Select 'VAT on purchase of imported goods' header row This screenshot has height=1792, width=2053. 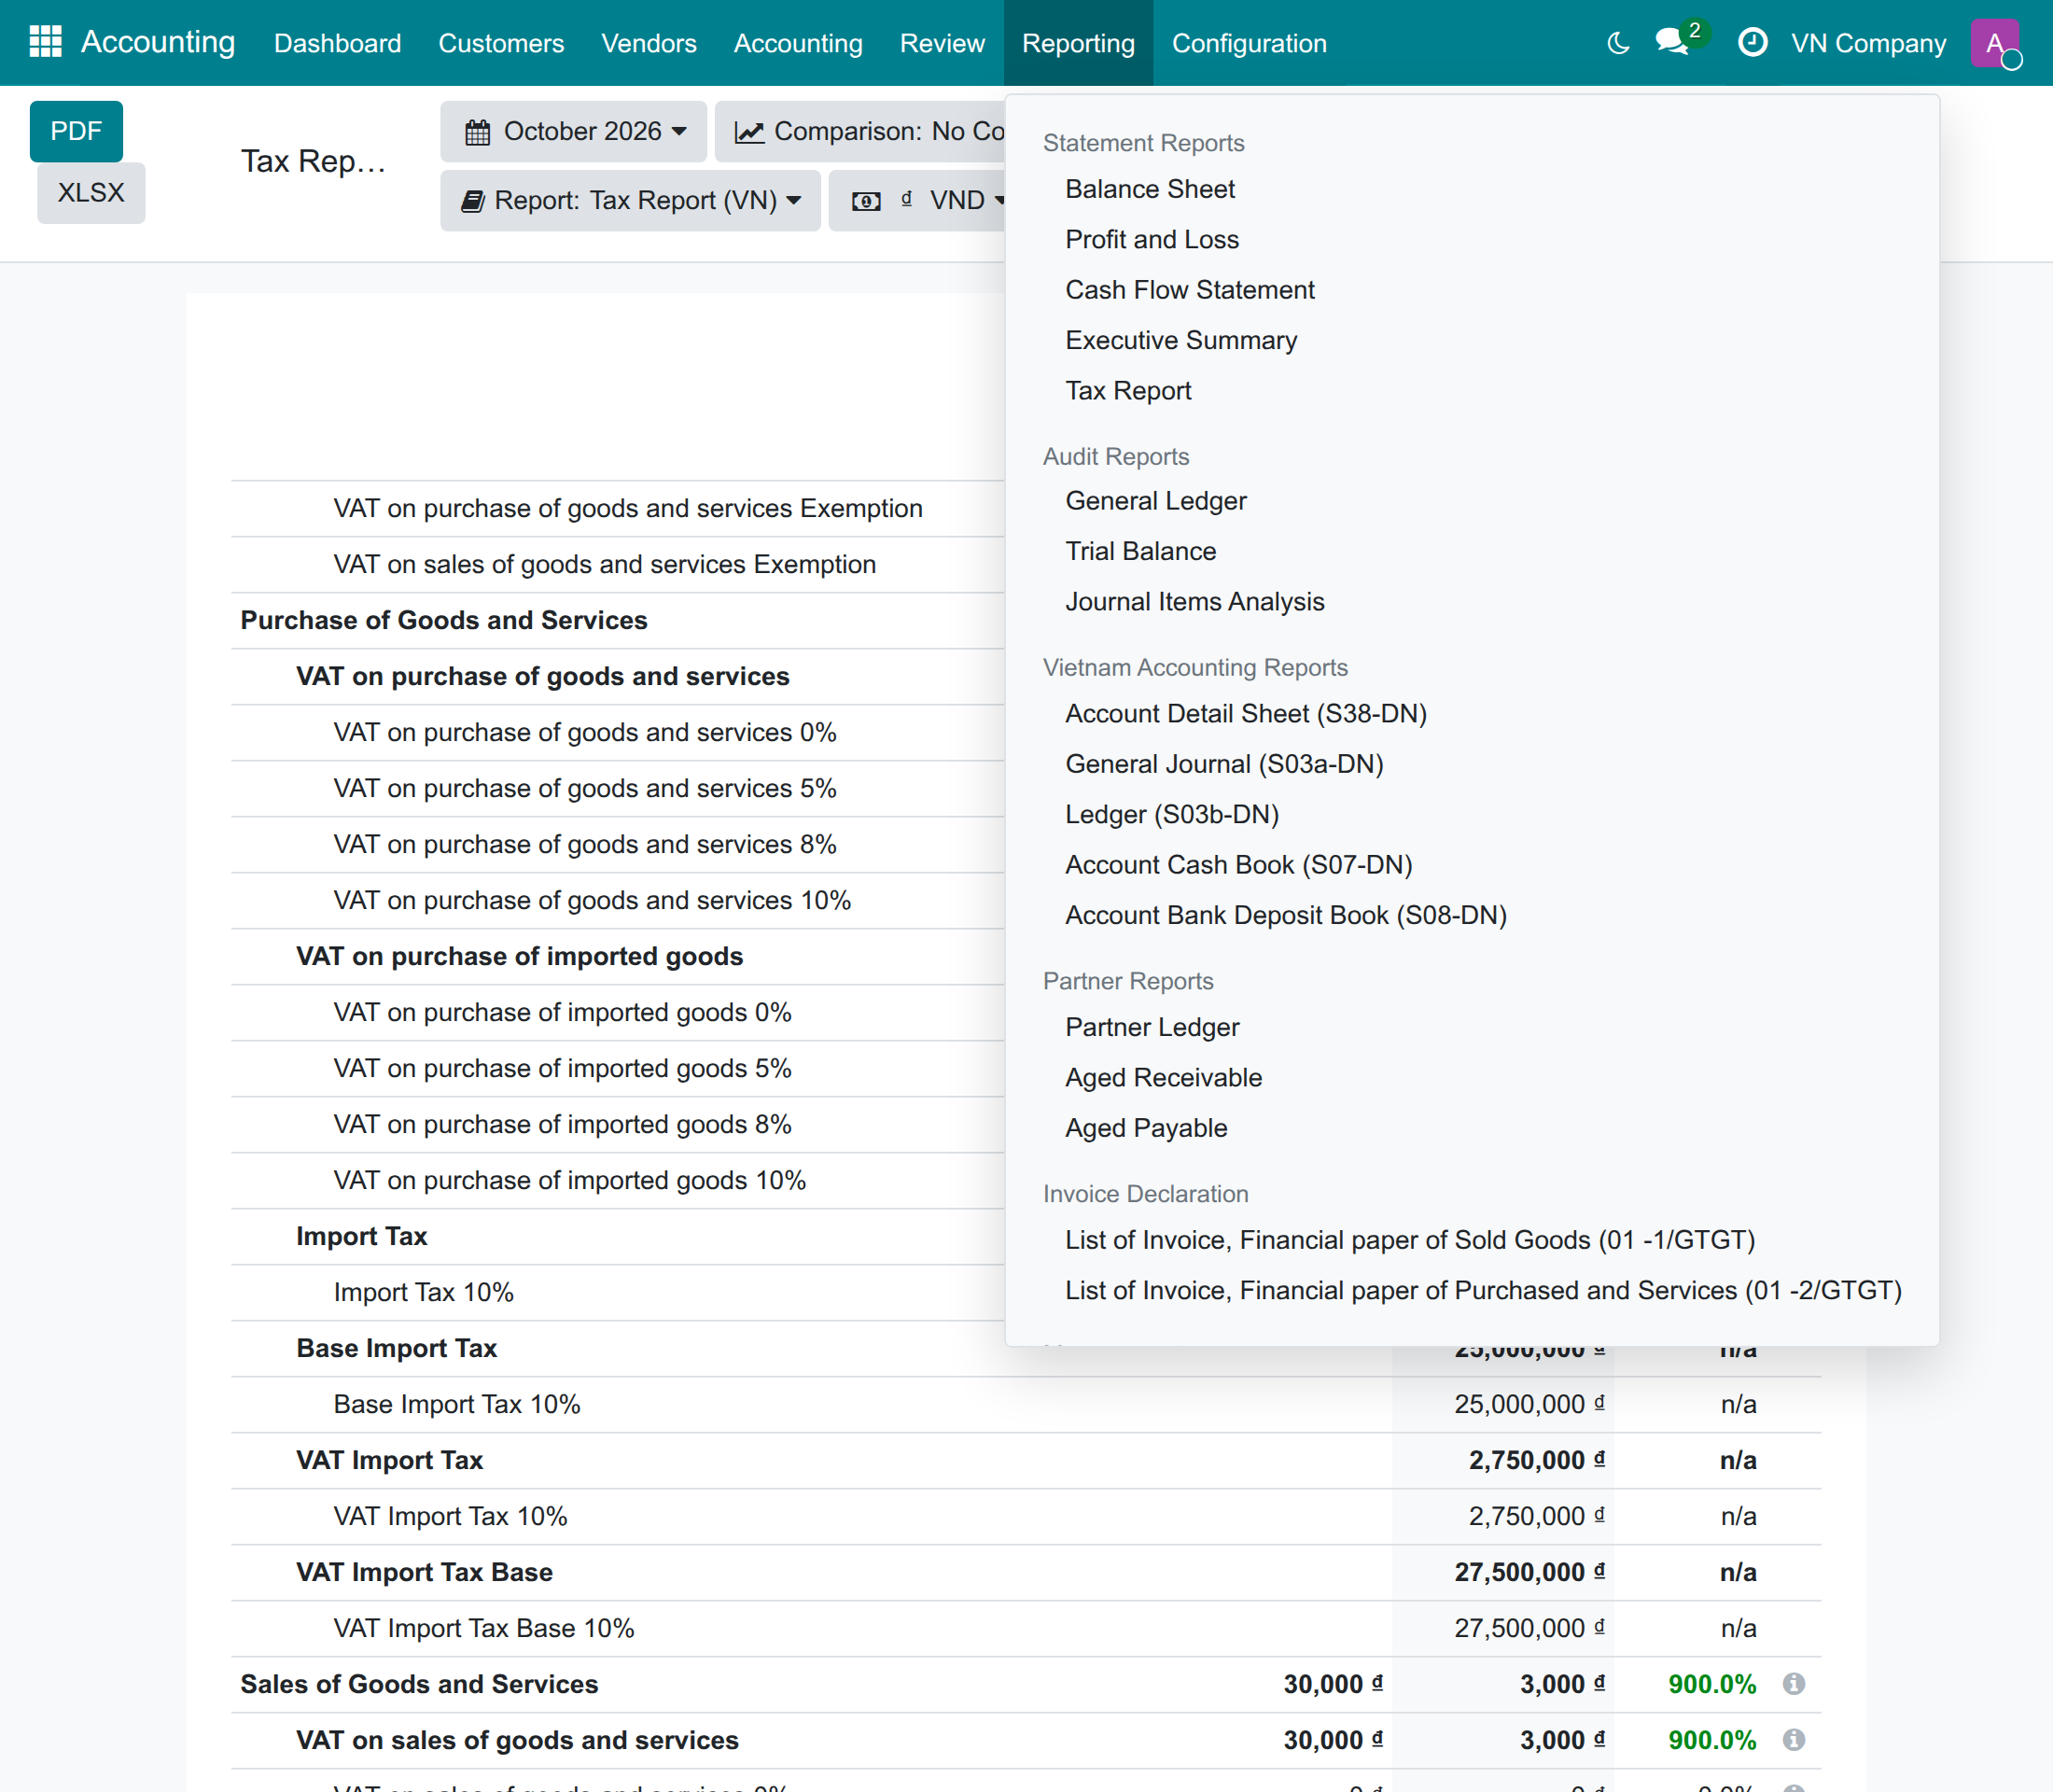520,956
